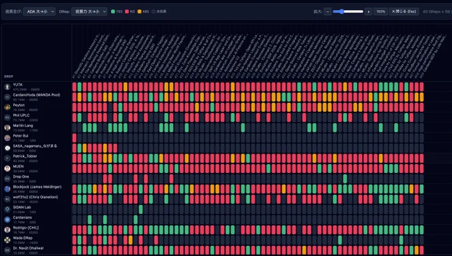
Task: Click Peyton's avatar icon
Action: [x=7, y=107]
